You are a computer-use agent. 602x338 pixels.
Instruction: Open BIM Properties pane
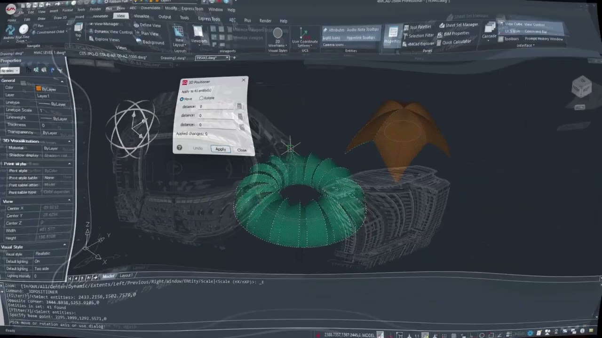(453, 34)
